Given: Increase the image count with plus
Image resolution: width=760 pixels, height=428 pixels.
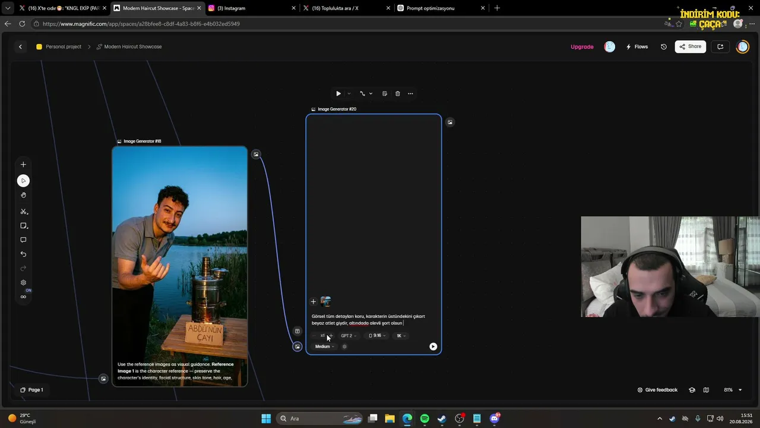Looking at the screenshot, I should [x=330, y=336].
